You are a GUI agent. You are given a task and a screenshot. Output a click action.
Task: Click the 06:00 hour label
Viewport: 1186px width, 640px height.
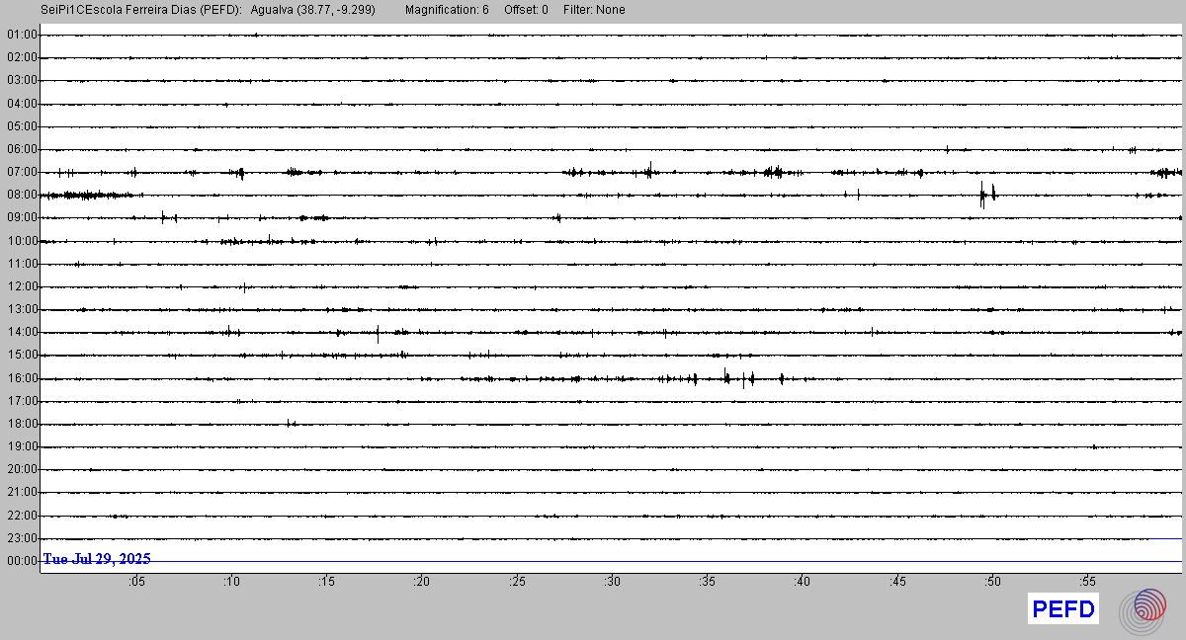click(22, 149)
